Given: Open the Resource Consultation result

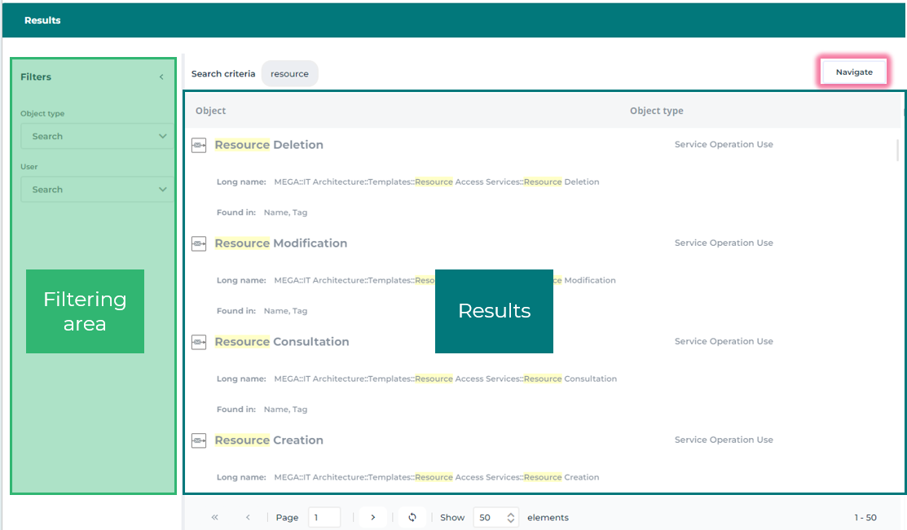Looking at the screenshot, I should (282, 342).
